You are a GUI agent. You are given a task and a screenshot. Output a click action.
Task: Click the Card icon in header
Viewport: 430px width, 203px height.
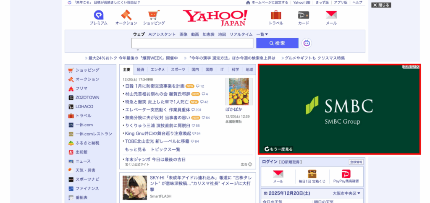[x=303, y=15]
